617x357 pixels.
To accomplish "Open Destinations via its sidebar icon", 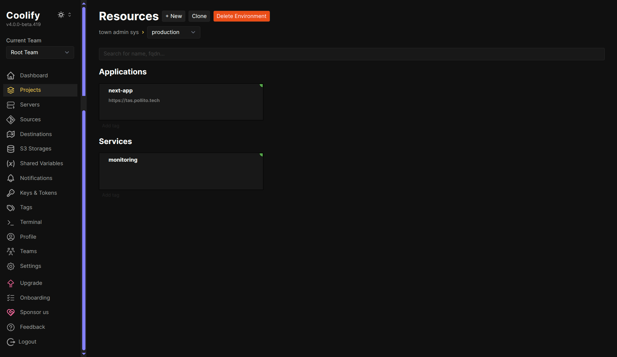I will (11, 134).
